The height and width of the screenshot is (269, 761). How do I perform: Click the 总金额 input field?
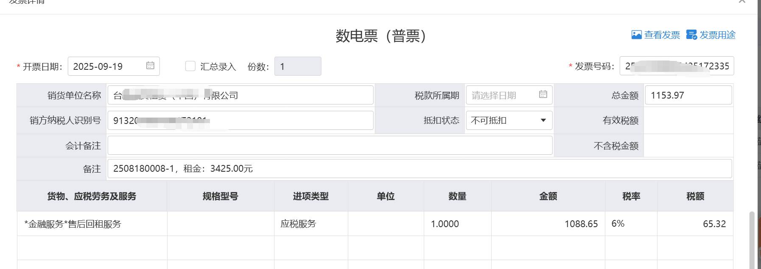click(x=688, y=95)
